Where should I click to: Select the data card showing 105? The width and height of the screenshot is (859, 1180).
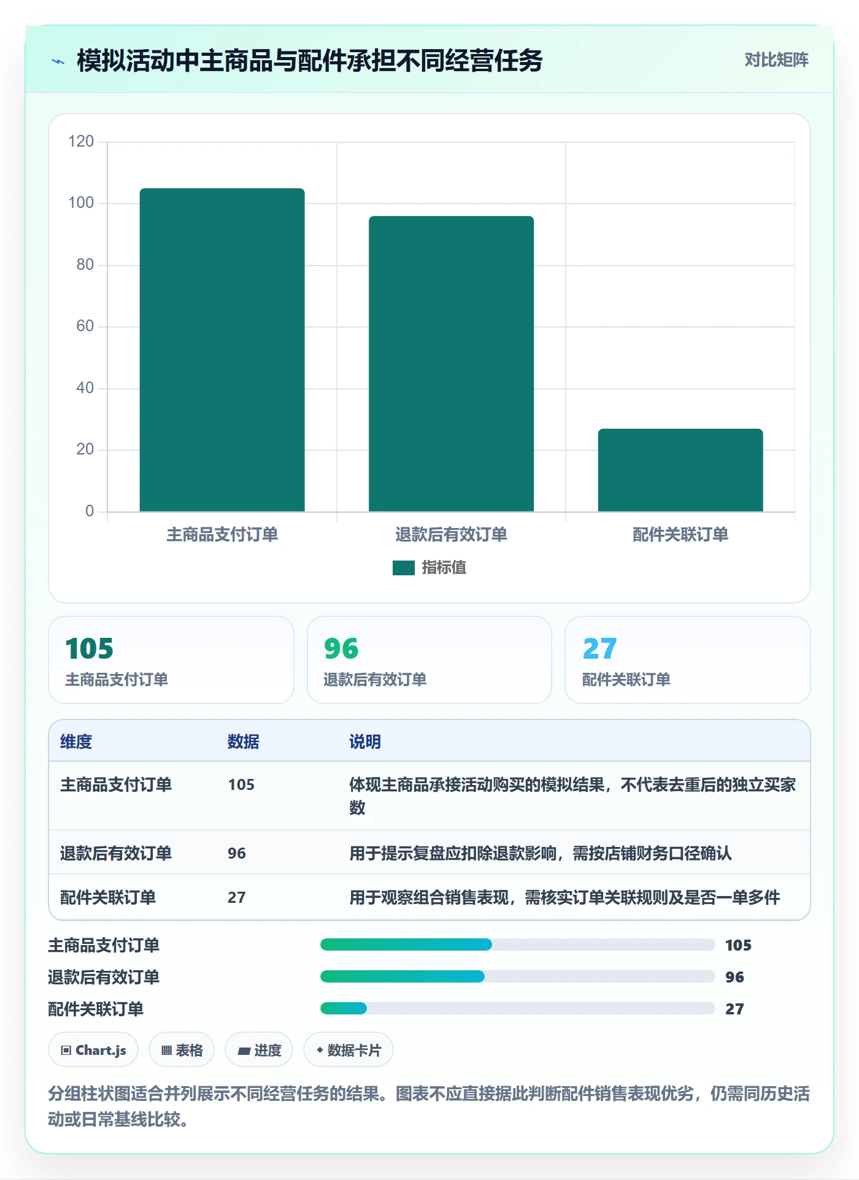(171, 660)
